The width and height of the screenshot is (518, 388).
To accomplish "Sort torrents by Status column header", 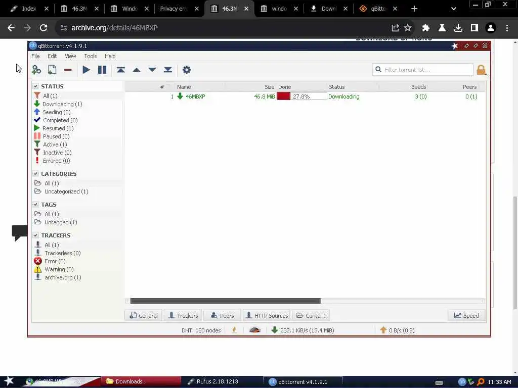I will (336, 87).
